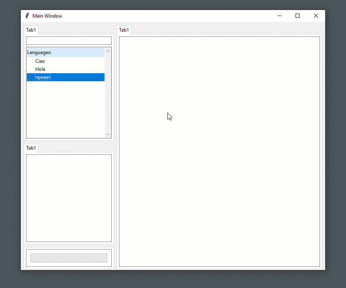The width and height of the screenshot is (346, 288).
Task: Select the Languages: tree root row
Action: coord(66,52)
